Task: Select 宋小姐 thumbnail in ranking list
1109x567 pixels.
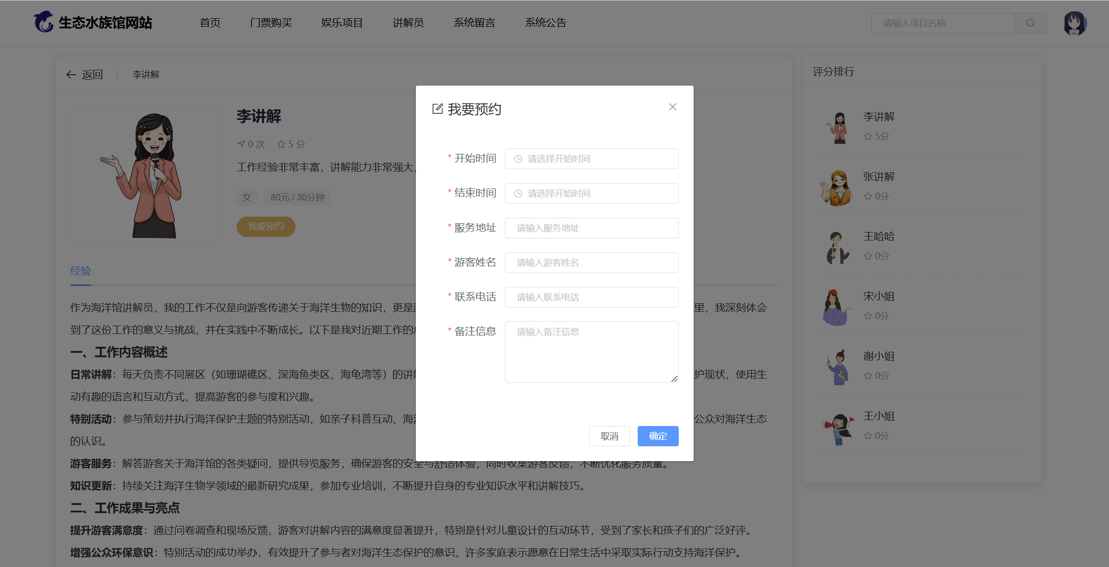Action: pyautogui.click(x=837, y=307)
